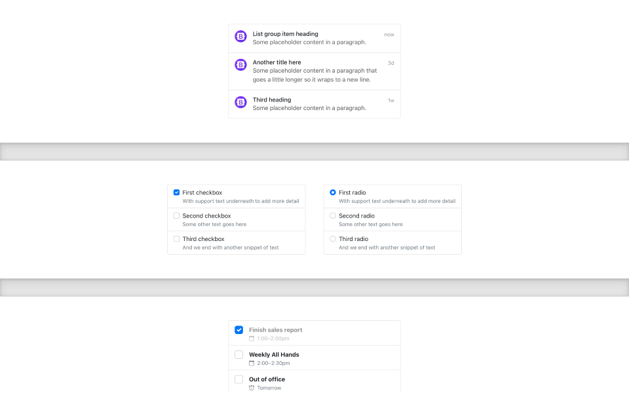Click the Bootstrap logo beside "List group item heading"
This screenshot has width=629, height=393.
(240, 36)
